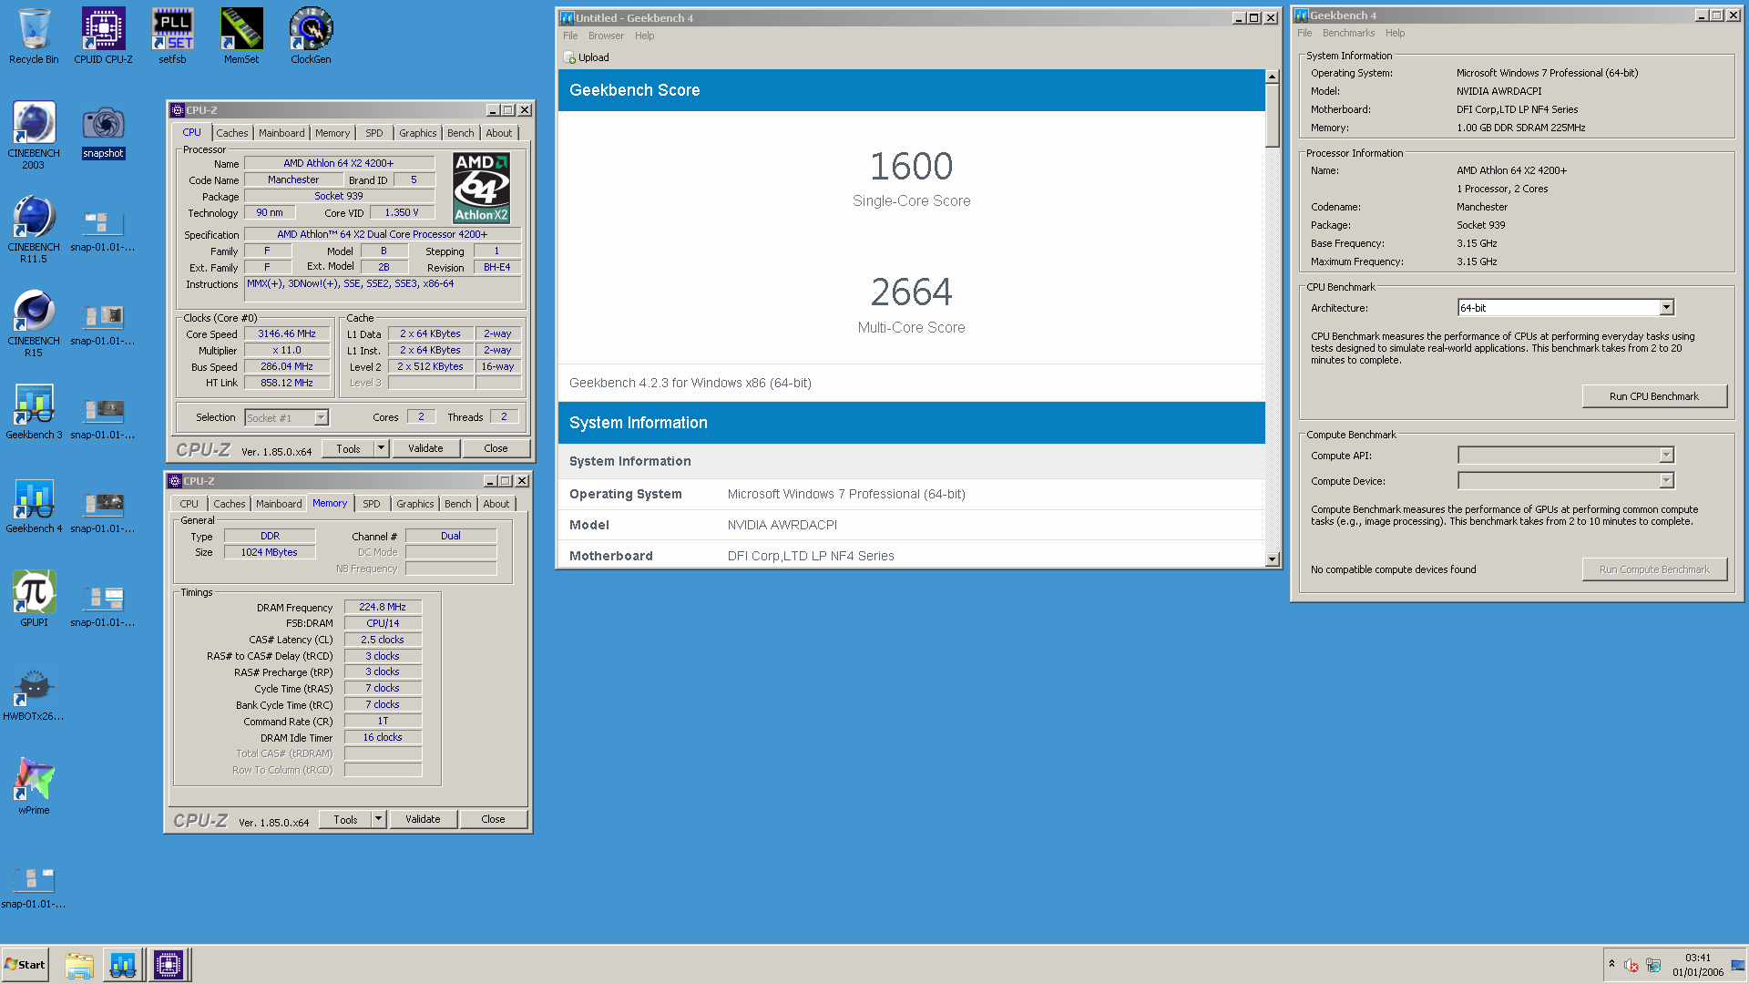The height and width of the screenshot is (984, 1749).
Task: Open the Compute API dropdown
Action: pyautogui.click(x=1666, y=456)
